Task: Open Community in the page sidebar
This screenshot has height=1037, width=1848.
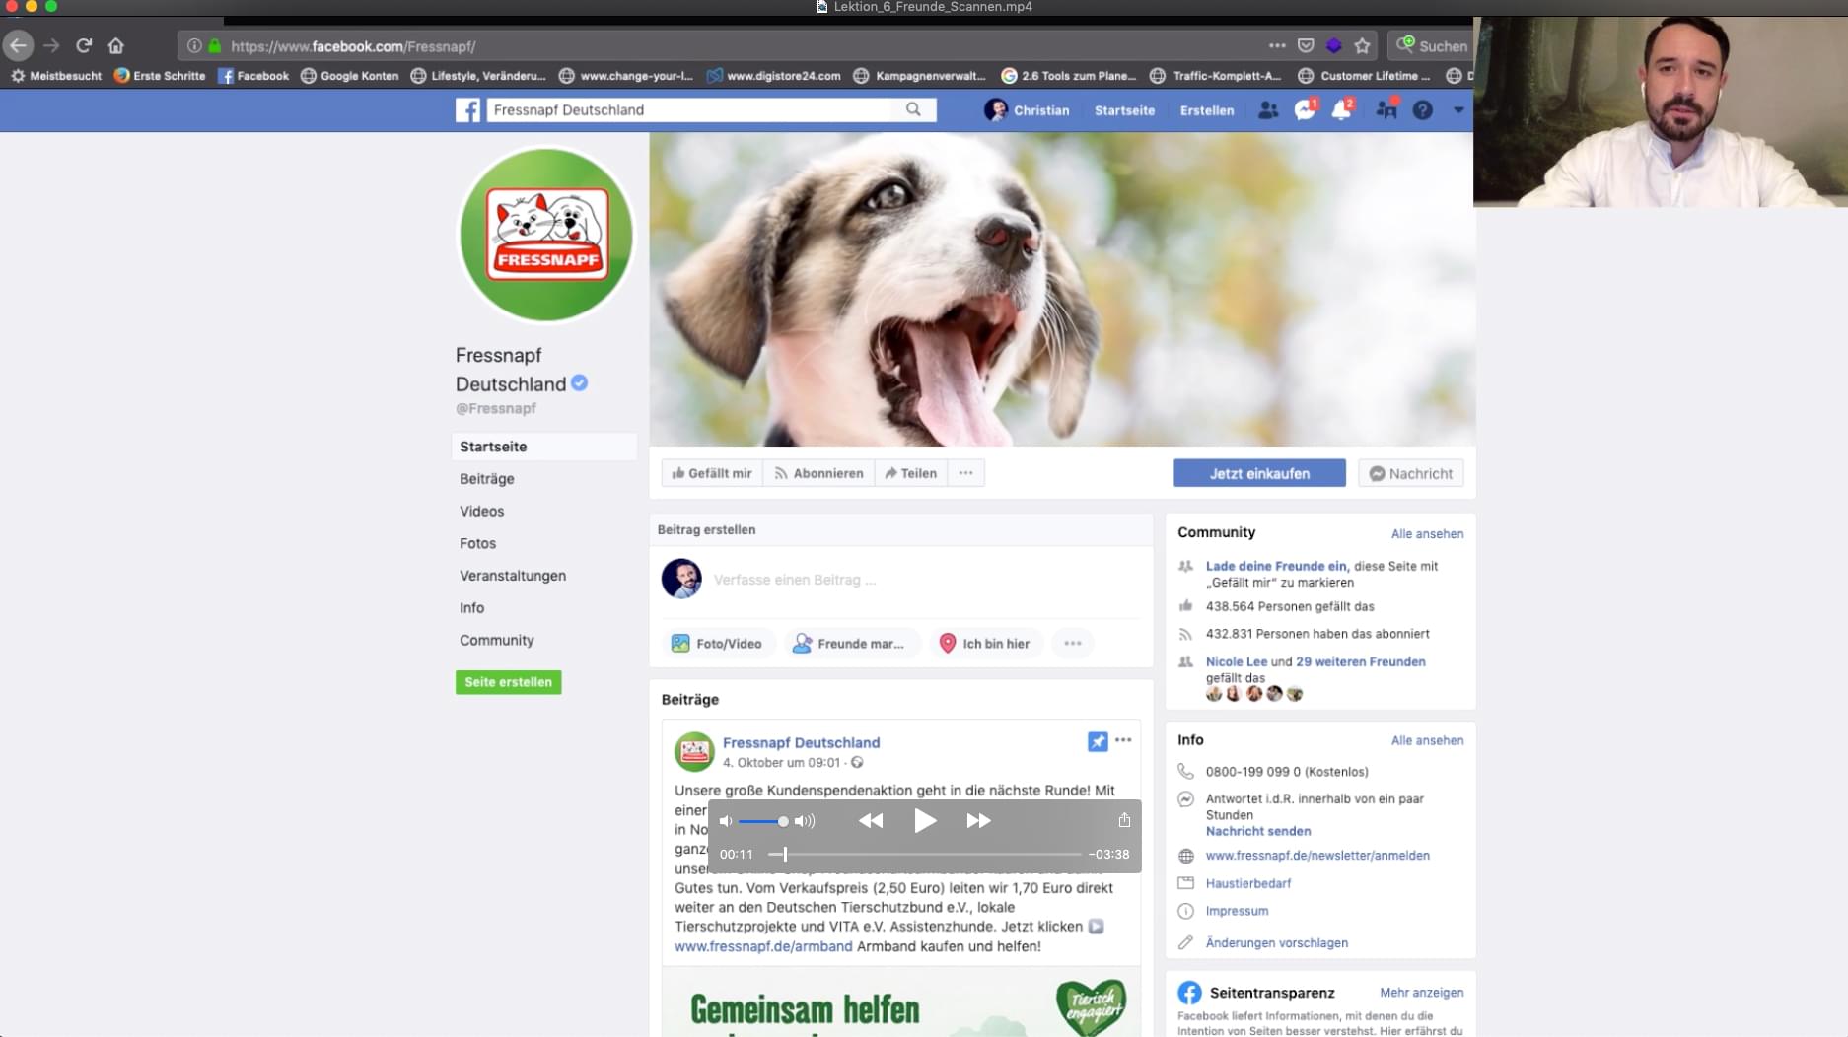Action: (496, 640)
